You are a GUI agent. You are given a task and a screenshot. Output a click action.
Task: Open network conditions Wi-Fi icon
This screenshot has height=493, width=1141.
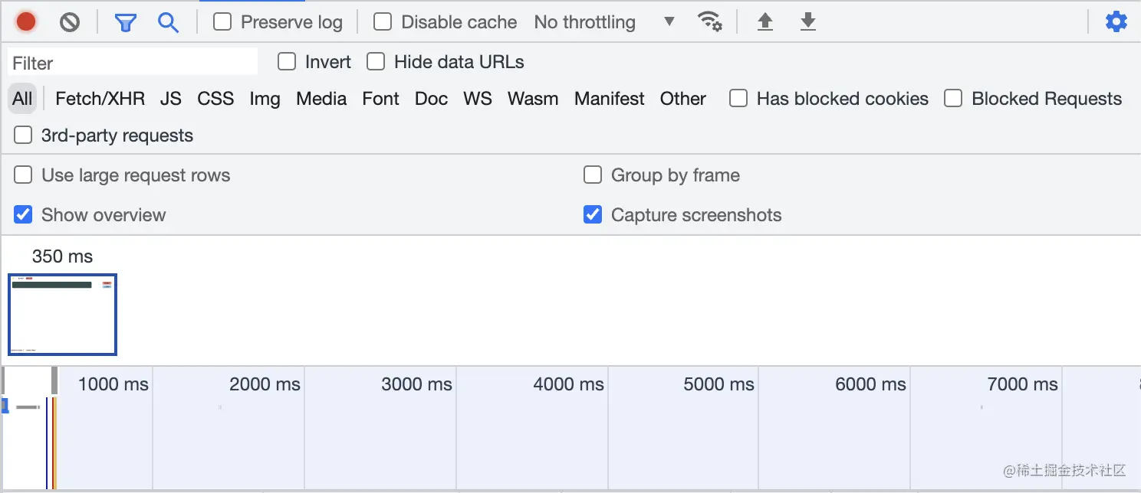[709, 22]
